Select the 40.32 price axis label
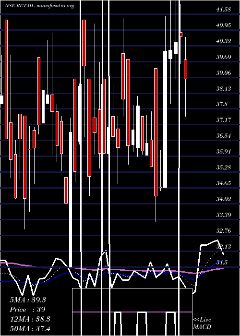Image resolution: width=240 pixels, height=336 pixels. point(224,41)
